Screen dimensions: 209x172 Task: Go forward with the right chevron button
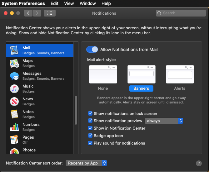click(37, 13)
